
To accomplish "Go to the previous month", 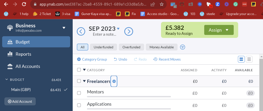I will (x=81, y=31).
